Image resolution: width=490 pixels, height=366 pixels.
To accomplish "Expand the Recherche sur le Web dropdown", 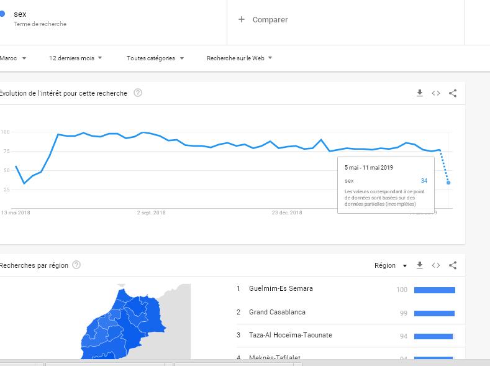I will click(x=239, y=58).
